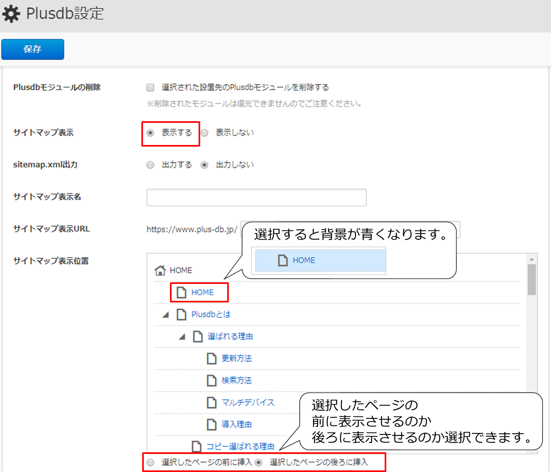Select 選択したページの後ろに挿入 radio

tap(259, 462)
